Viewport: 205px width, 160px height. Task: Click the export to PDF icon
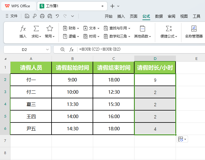[x=35, y=16]
